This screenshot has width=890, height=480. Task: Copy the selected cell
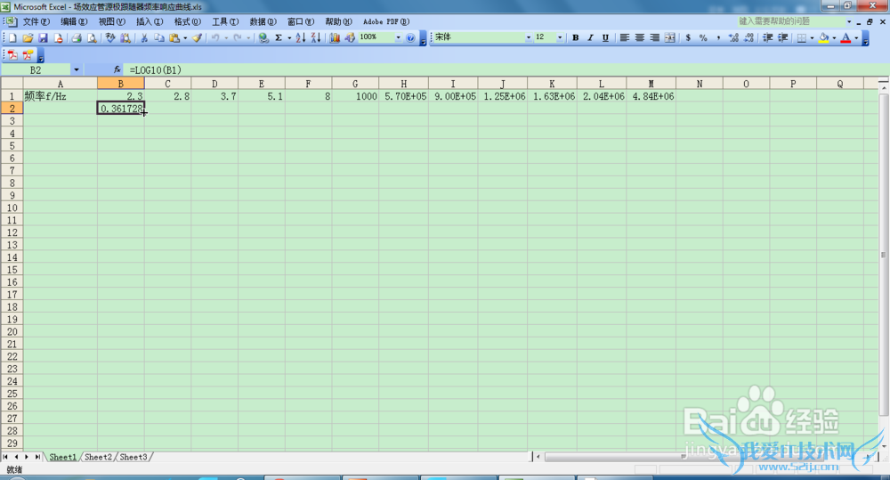click(159, 37)
